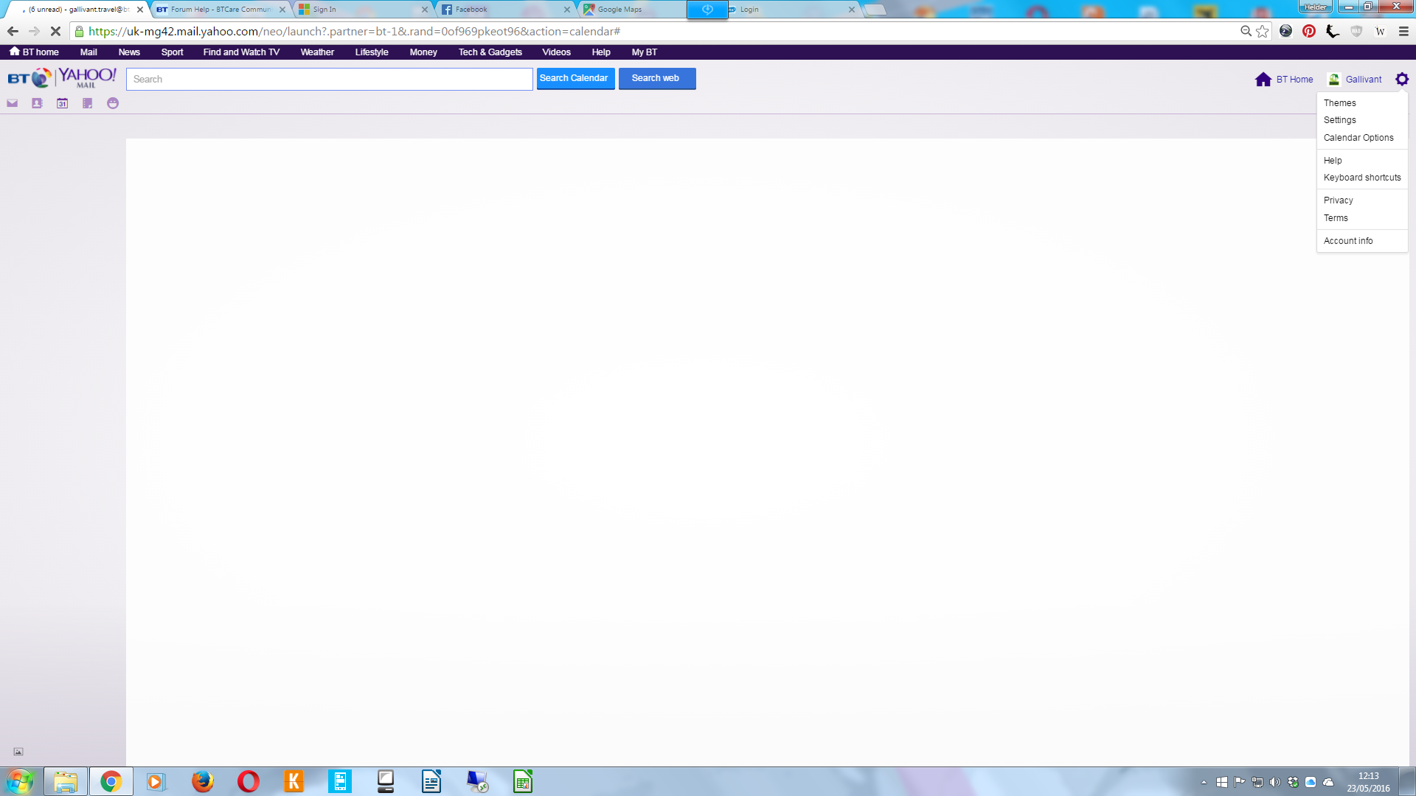The height and width of the screenshot is (796, 1416).
Task: Open the Mail envelope icon
Action: [x=13, y=103]
